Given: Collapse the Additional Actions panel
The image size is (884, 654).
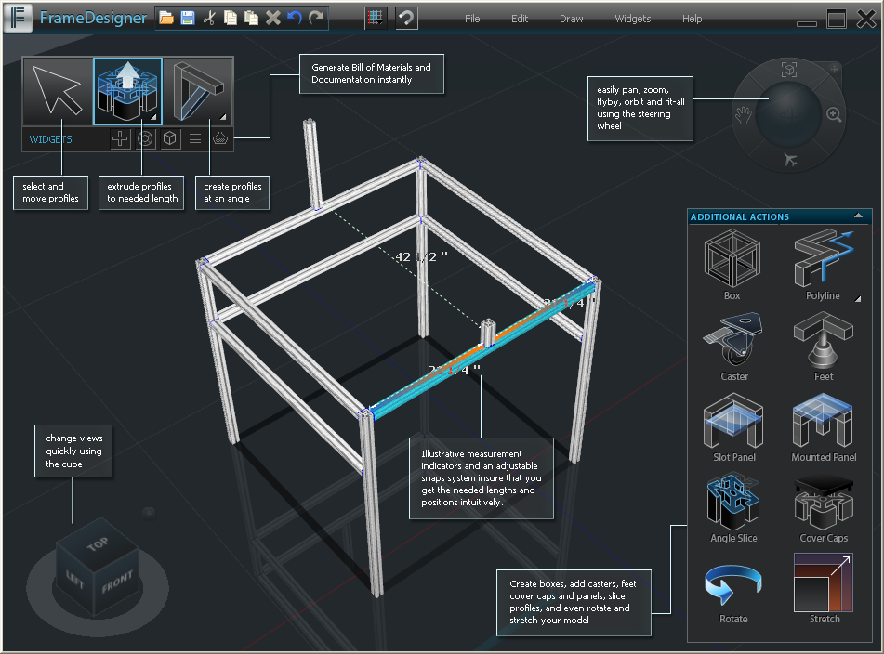Looking at the screenshot, I should pyautogui.click(x=858, y=216).
